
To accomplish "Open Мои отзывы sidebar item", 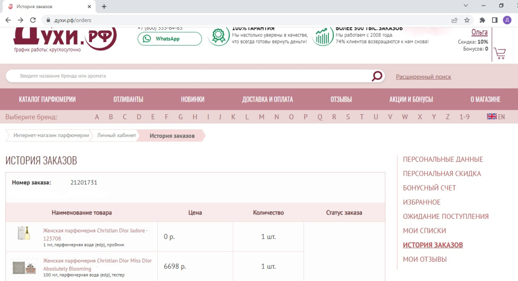I will pyautogui.click(x=424, y=260).
